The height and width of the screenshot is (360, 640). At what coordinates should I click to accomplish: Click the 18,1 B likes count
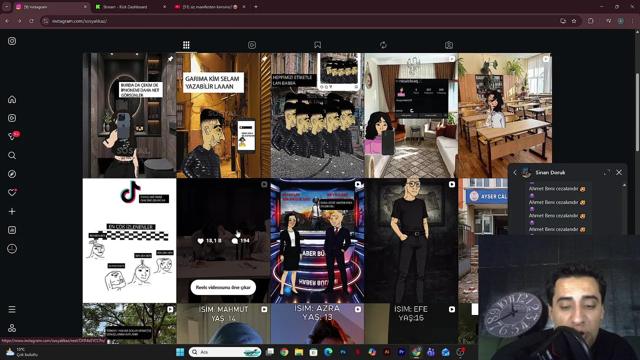tap(209, 240)
